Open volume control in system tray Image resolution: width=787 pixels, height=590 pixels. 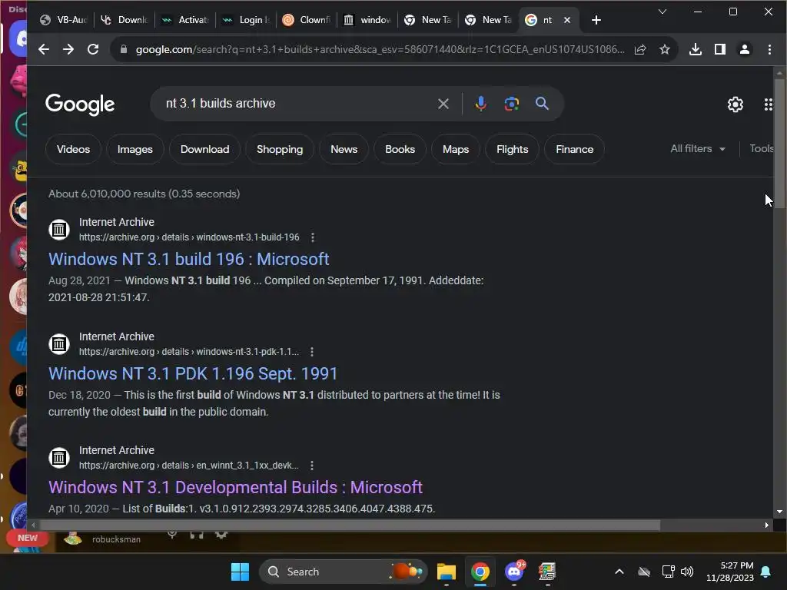[687, 572]
